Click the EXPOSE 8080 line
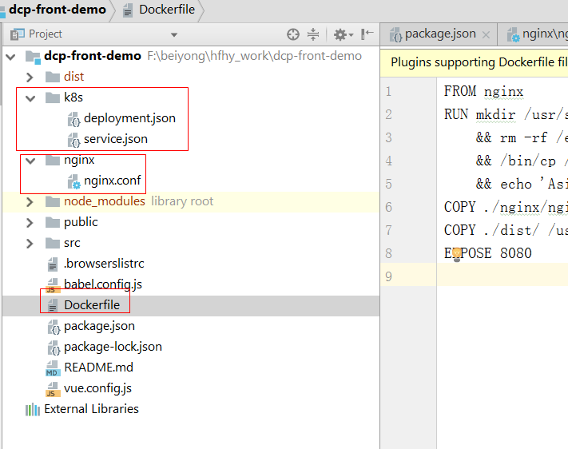This screenshot has width=568, height=449. 487,253
